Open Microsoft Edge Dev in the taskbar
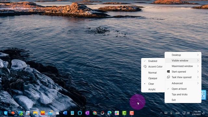The height and width of the screenshot is (117, 208). pos(20,113)
